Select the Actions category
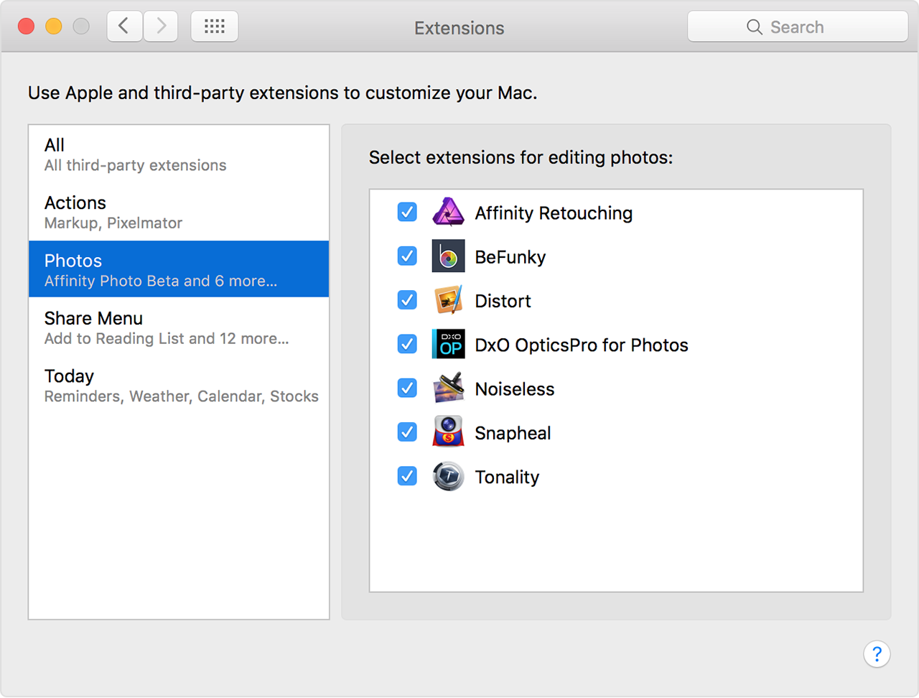 (179, 212)
